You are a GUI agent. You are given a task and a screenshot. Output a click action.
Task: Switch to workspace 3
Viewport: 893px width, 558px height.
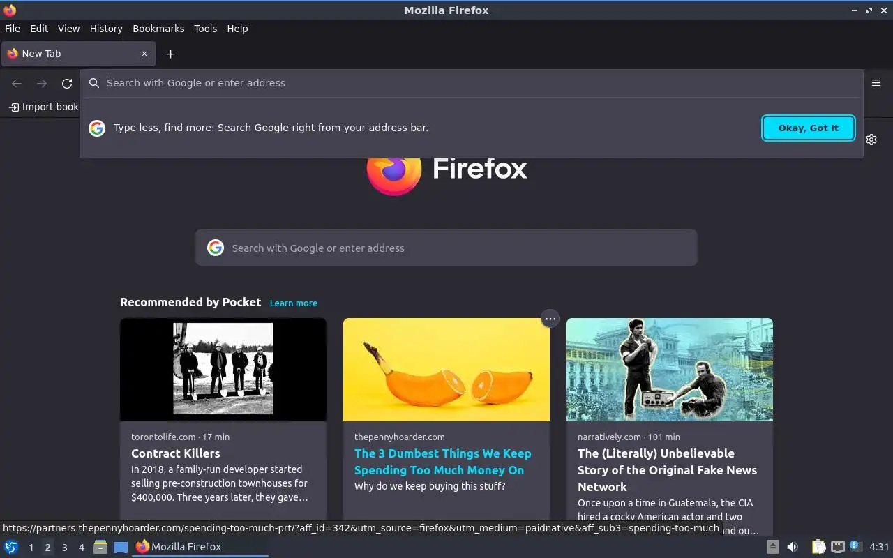click(64, 548)
